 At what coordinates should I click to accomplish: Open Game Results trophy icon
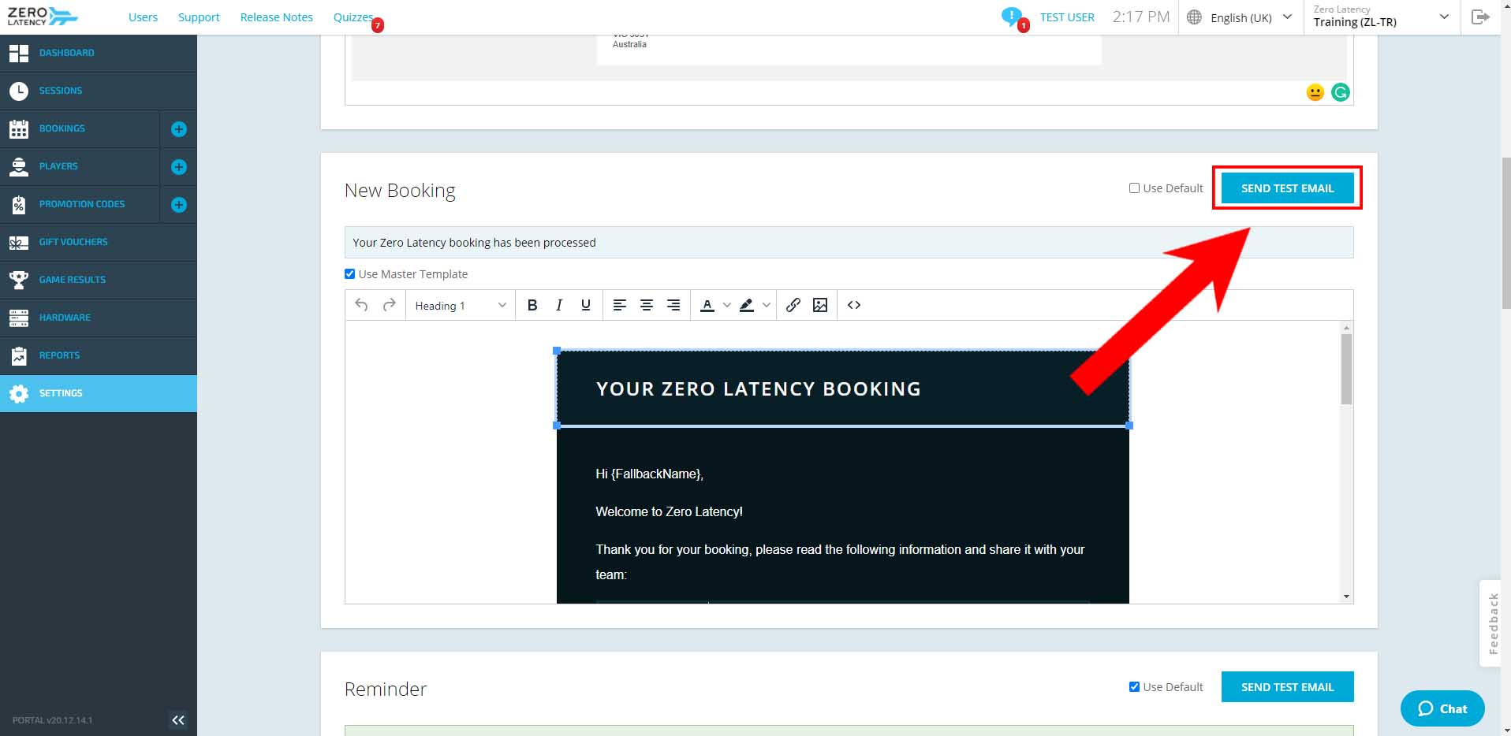click(19, 280)
